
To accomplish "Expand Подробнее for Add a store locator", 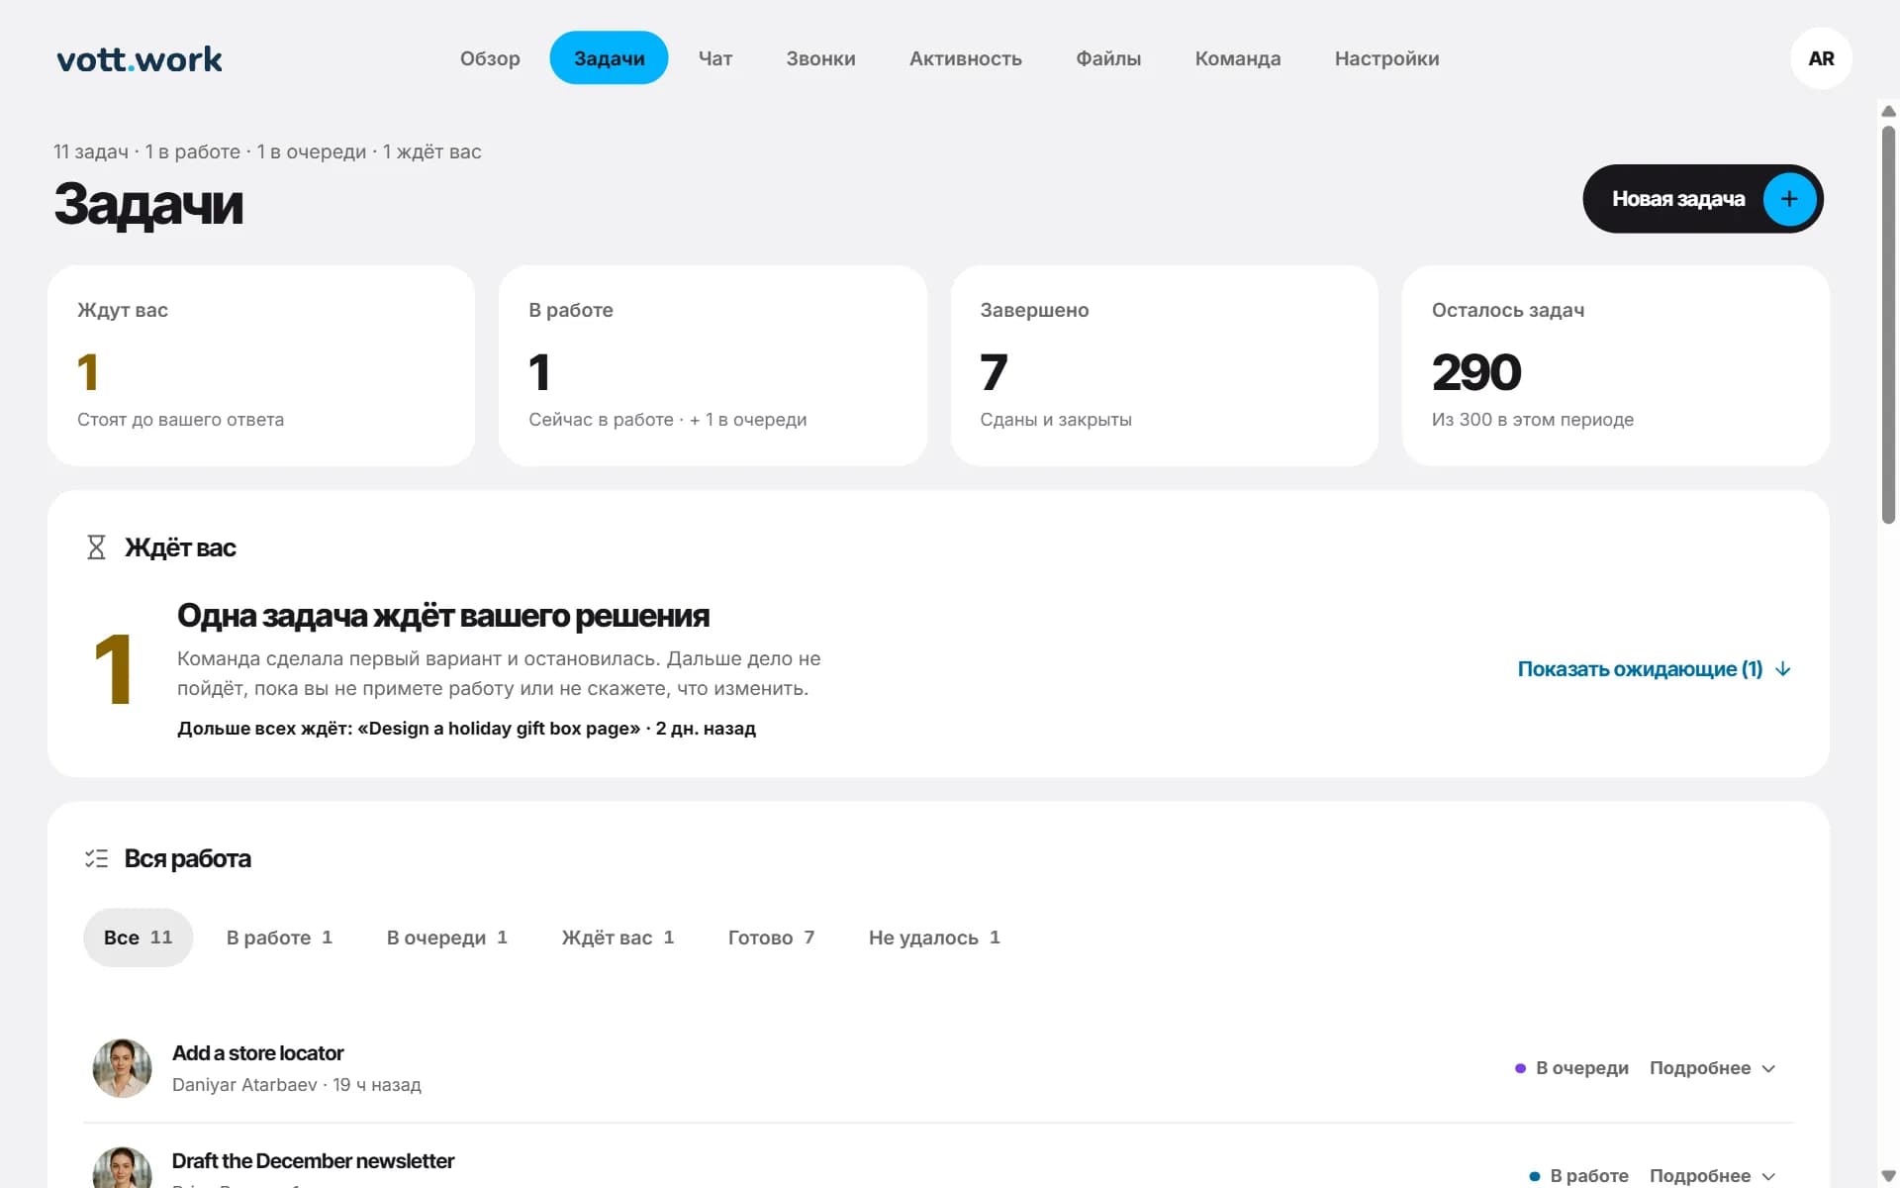I will click(1713, 1068).
